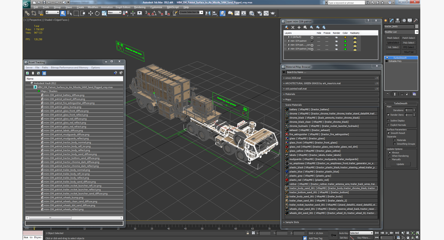
Task: Change mim-104-patriot layer green color swatch
Action: pos(345,41)
